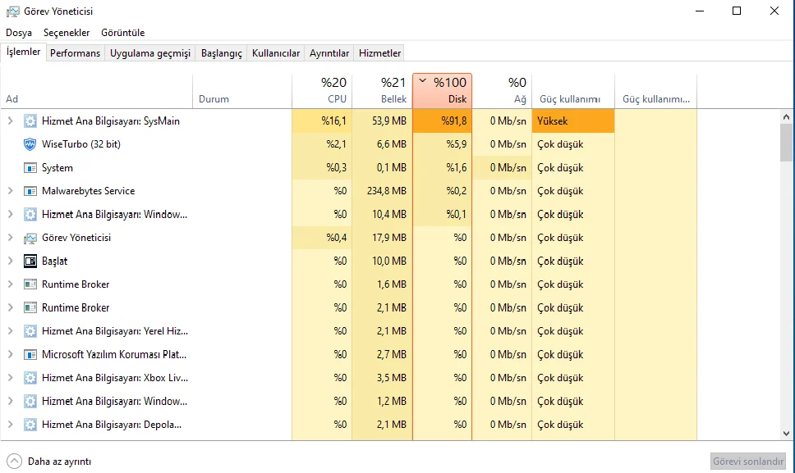This screenshot has width=795, height=473.
Task: Click the Başlat process icon
Action: [30, 262]
